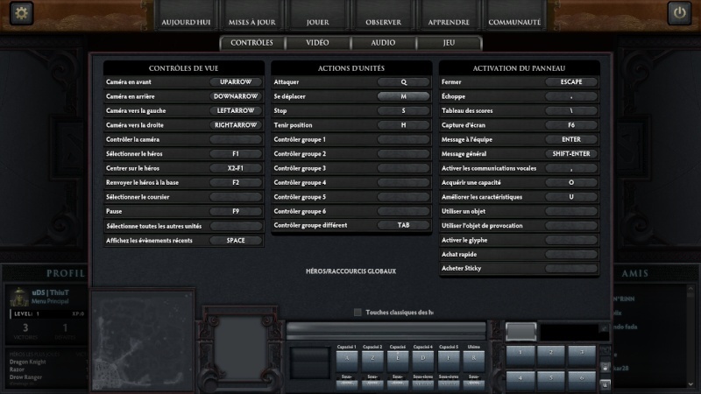701x394 pixels.
Task: Switch to the Contrôles tab
Action: [251, 43]
